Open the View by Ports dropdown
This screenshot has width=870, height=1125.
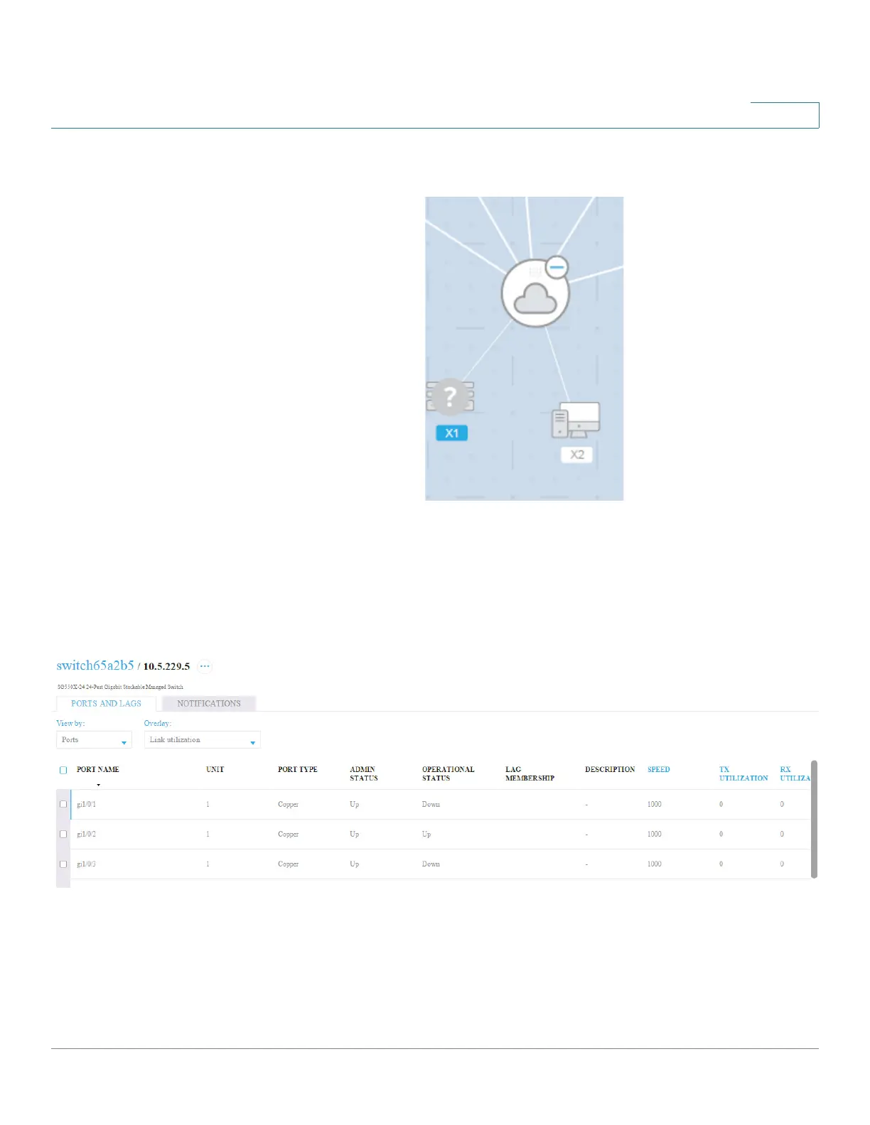94,740
